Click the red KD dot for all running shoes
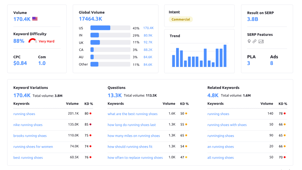Viewport: 302px width, 170px height. [x=285, y=157]
